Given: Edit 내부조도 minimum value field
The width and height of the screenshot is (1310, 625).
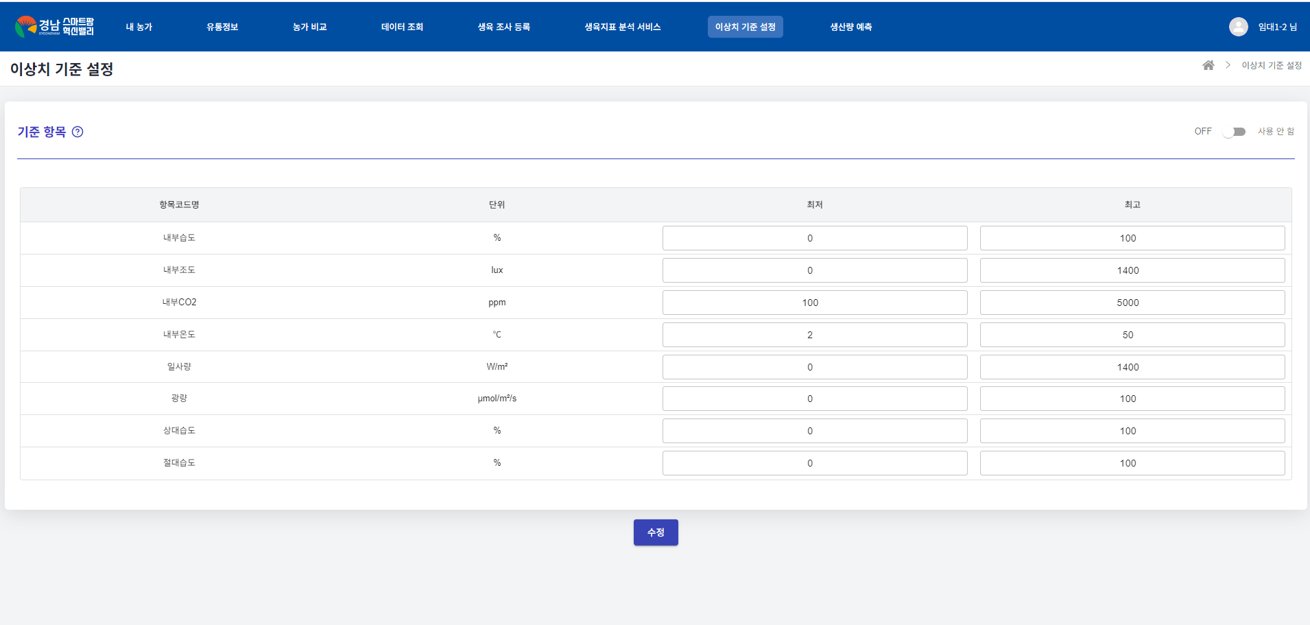Looking at the screenshot, I should pos(815,270).
